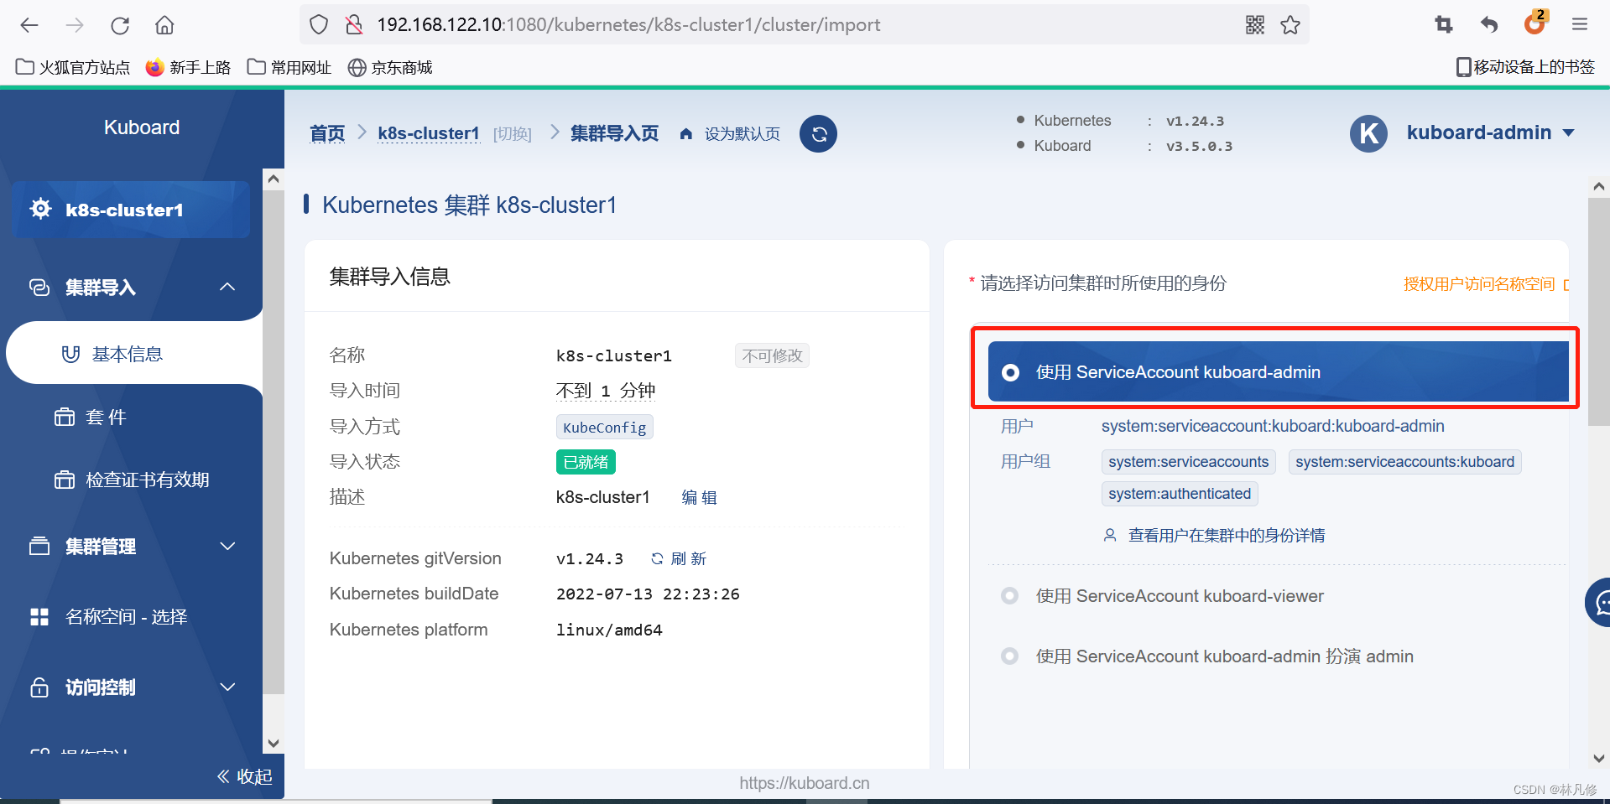Click the home icon beside 设为默认页
1610x804 pixels.
(686, 134)
